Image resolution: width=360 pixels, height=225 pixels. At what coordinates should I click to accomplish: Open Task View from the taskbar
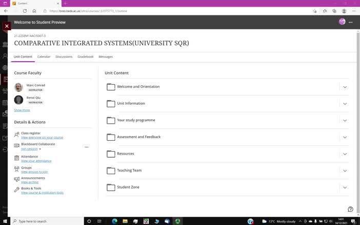click(x=99, y=221)
